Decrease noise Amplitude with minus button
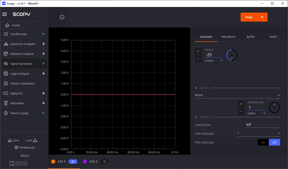This screenshot has height=169, width=288. coord(241,111)
